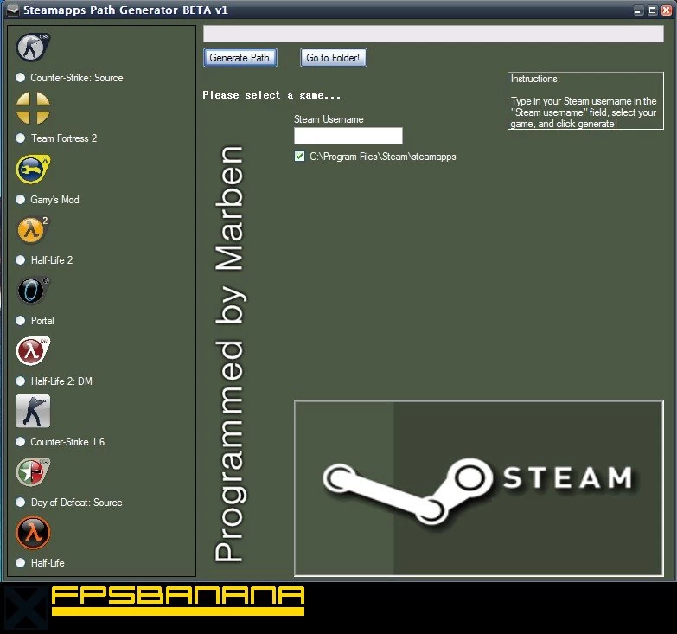Click the Portal game icon

tap(33, 291)
